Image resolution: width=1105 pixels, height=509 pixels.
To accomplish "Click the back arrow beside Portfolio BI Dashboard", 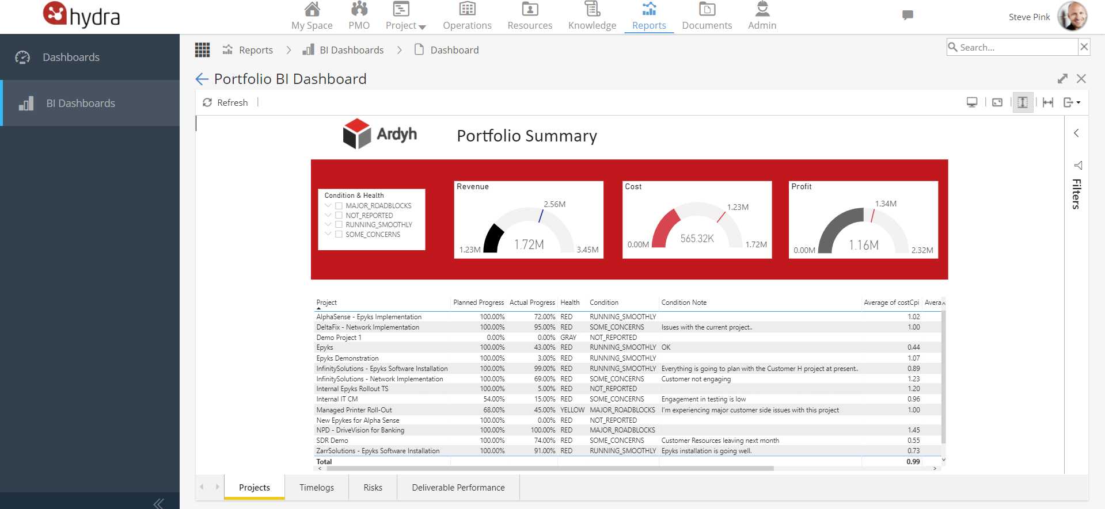I will click(x=202, y=79).
